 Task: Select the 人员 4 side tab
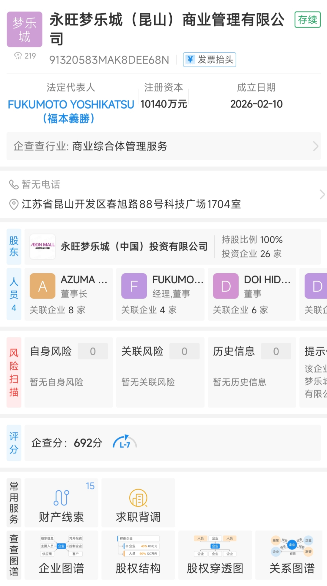point(14,294)
